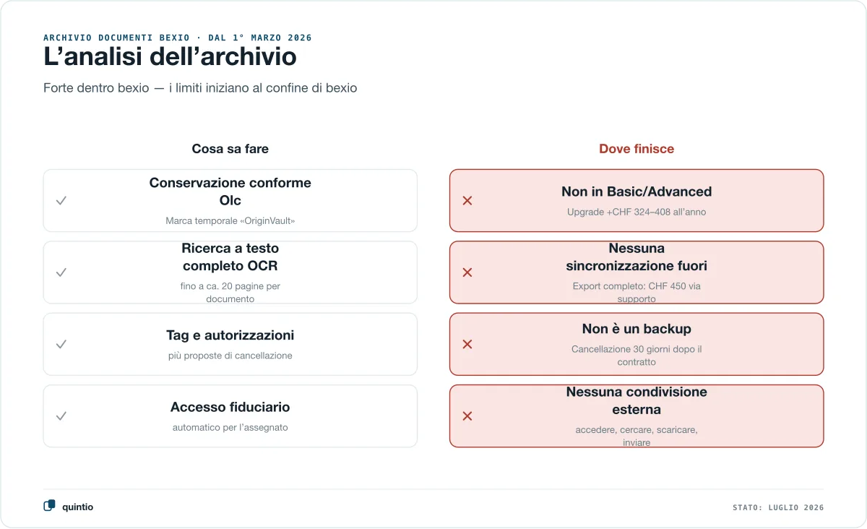Click the column heading Dove finisce
This screenshot has height=529, width=867.
coord(637,149)
